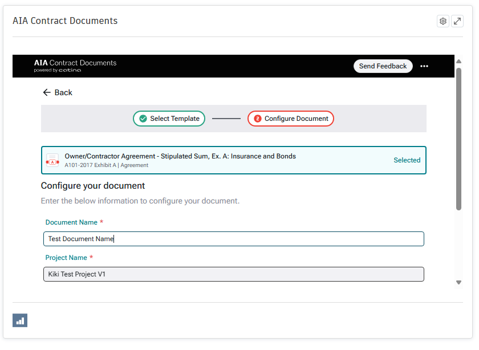Image resolution: width=479 pixels, height=350 pixels.
Task: Click 'A101-2017 Exhibit A | Agreement' subtitle
Action: tap(106, 165)
